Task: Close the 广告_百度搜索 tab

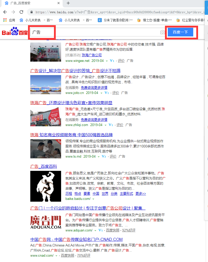Action: [x=59, y=3]
